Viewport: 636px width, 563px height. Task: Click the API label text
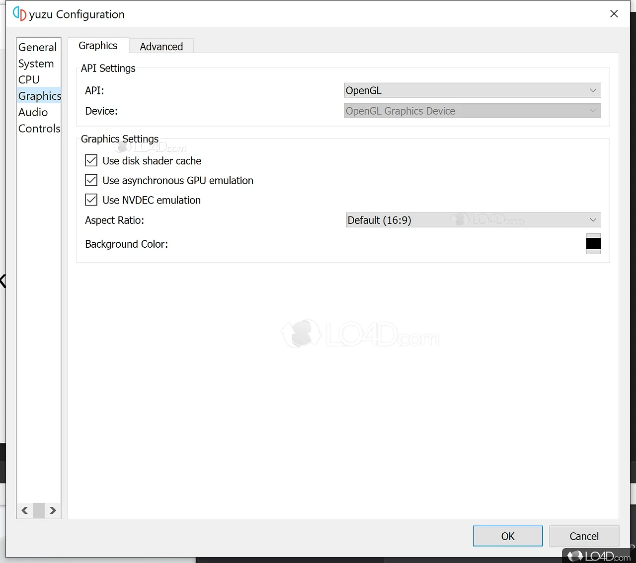pyautogui.click(x=94, y=91)
